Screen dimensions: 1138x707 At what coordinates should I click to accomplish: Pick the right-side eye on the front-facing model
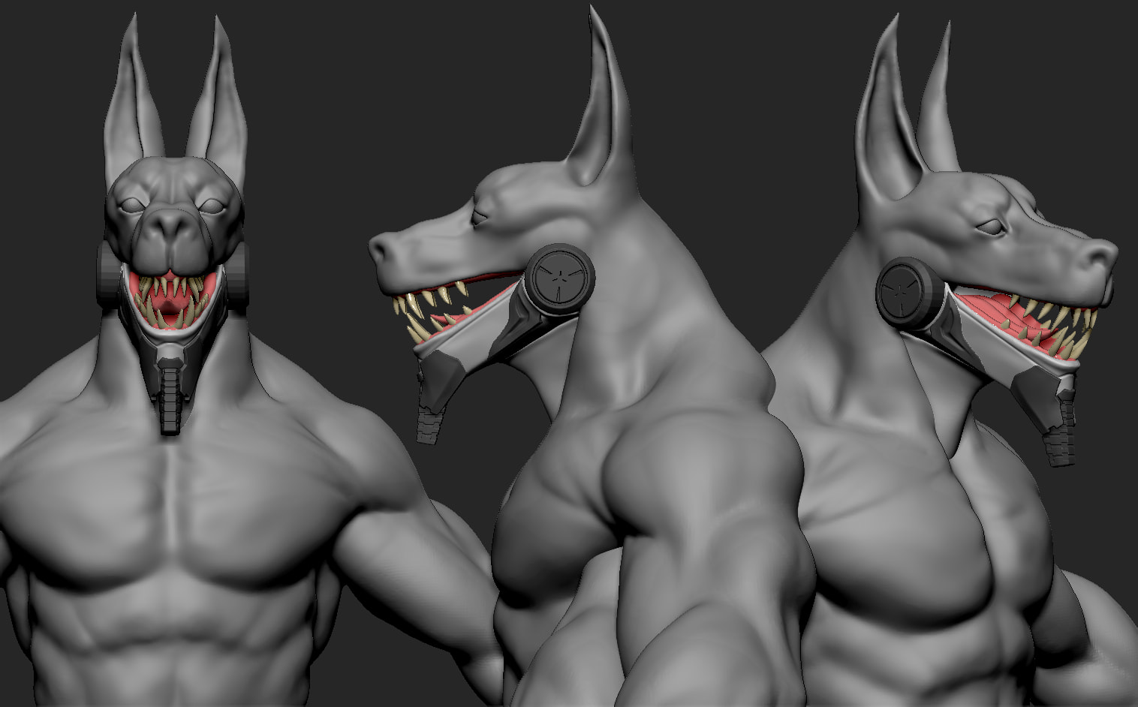coord(212,204)
